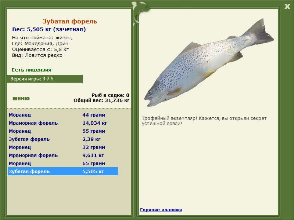The height and width of the screenshot is (220, 294).
Task: Select Моранец 55 грамм row
Action: 63,131
